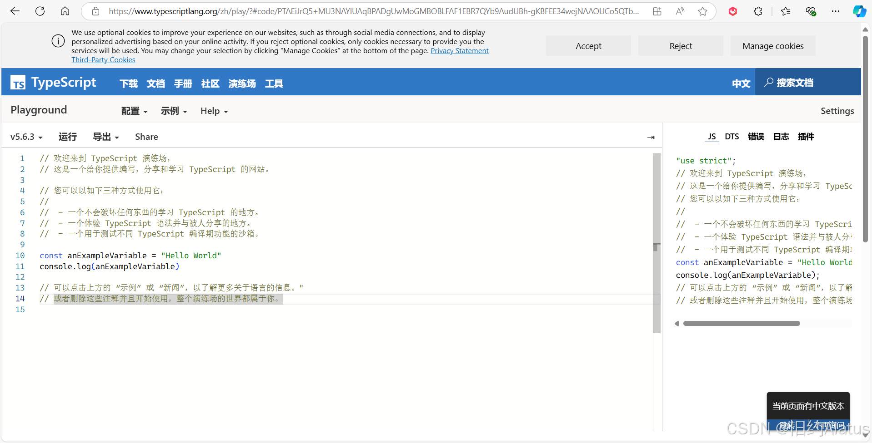The width and height of the screenshot is (872, 443).
Task: Click the page vertical scrollbar thumb
Action: [865, 139]
